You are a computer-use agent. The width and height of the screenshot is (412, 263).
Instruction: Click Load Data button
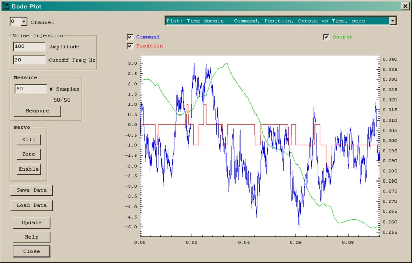coord(31,205)
